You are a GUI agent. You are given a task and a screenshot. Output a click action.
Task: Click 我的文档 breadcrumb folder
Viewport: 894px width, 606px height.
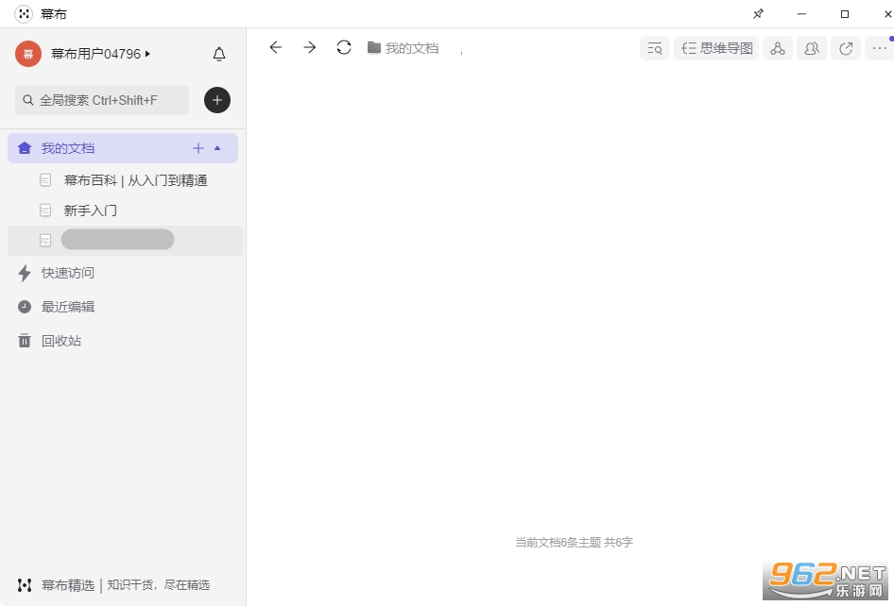point(404,48)
